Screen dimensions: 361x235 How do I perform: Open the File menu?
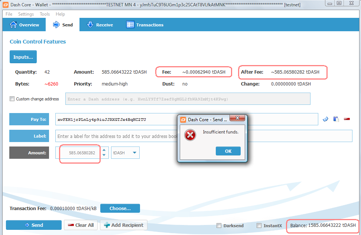(x=9, y=14)
